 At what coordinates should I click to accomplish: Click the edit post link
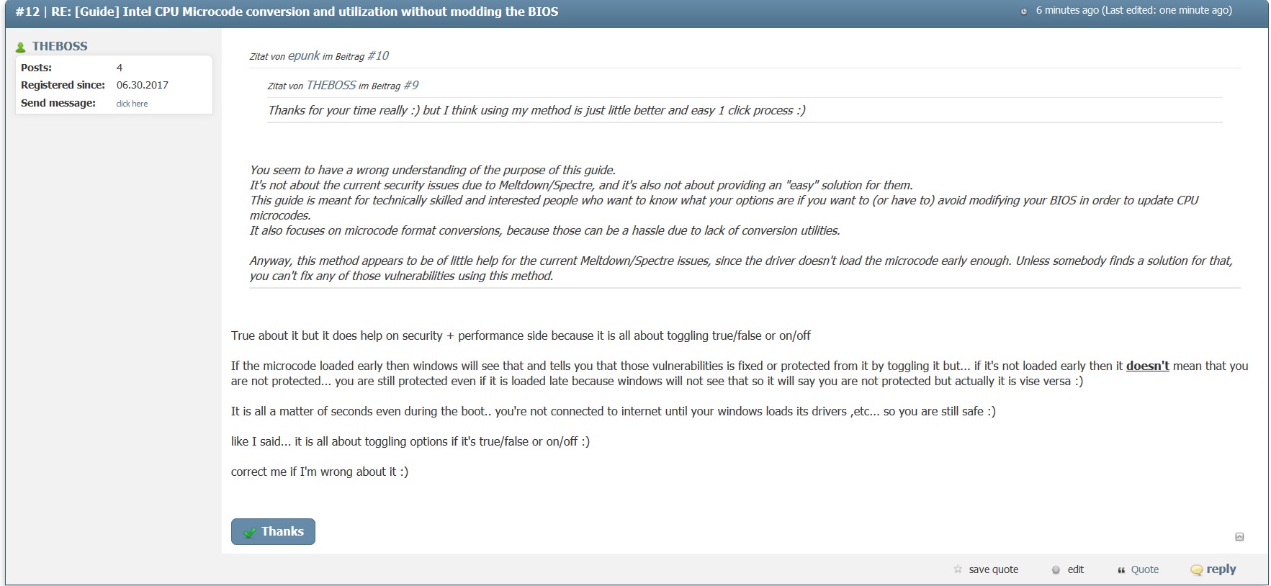(1075, 569)
